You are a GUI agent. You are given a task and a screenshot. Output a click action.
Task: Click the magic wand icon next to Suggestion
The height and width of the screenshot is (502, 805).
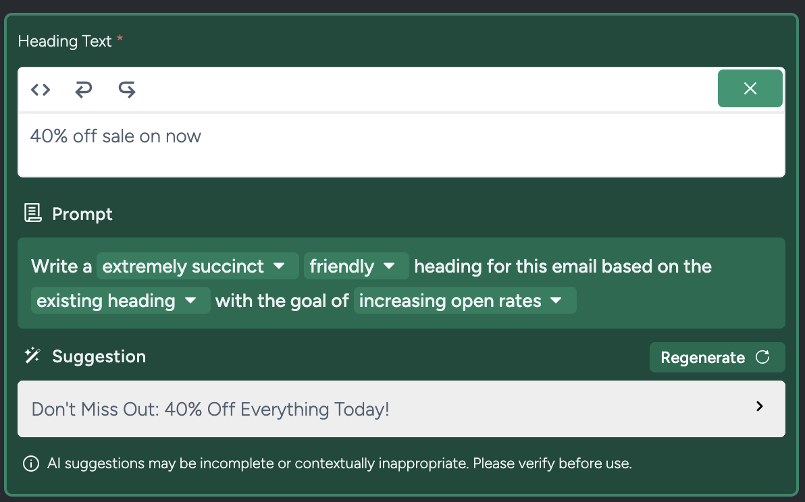coord(31,356)
